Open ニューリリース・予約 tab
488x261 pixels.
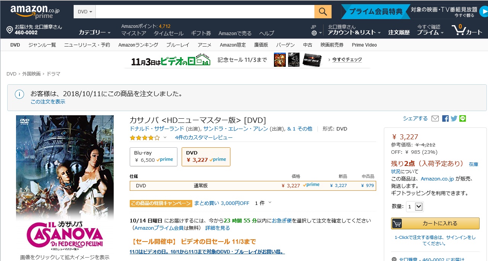pos(87,45)
